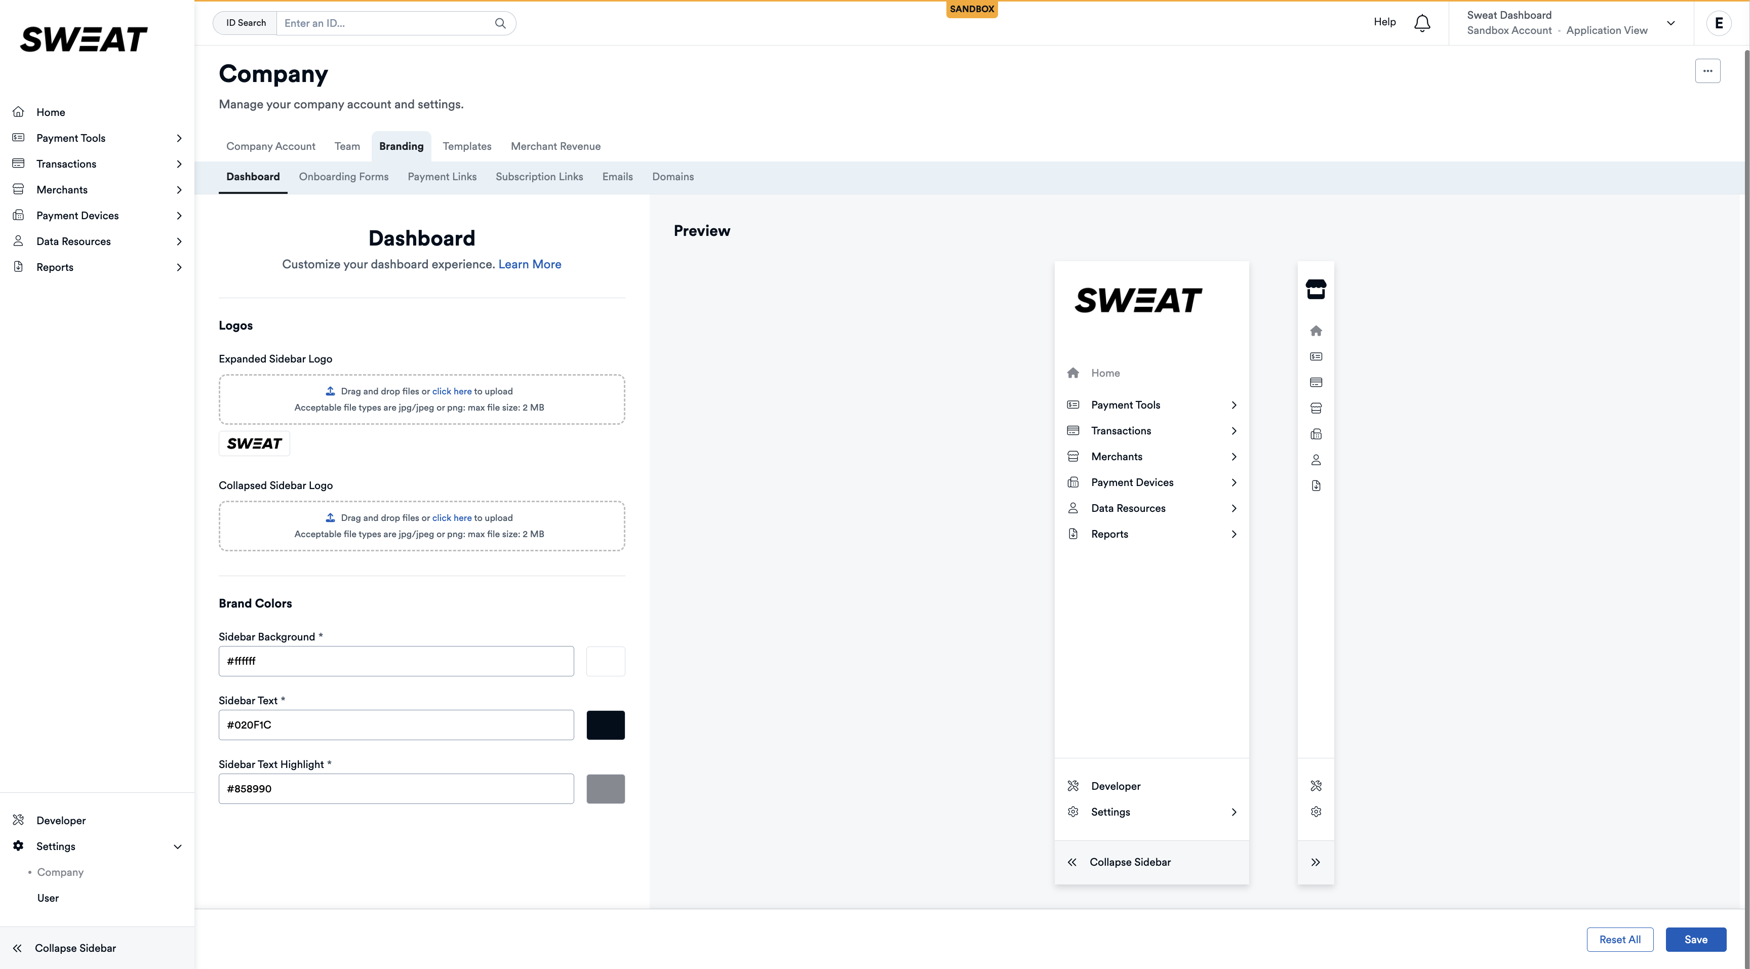Open the Sweat Dashboard account dropdown

pyautogui.click(x=1671, y=23)
